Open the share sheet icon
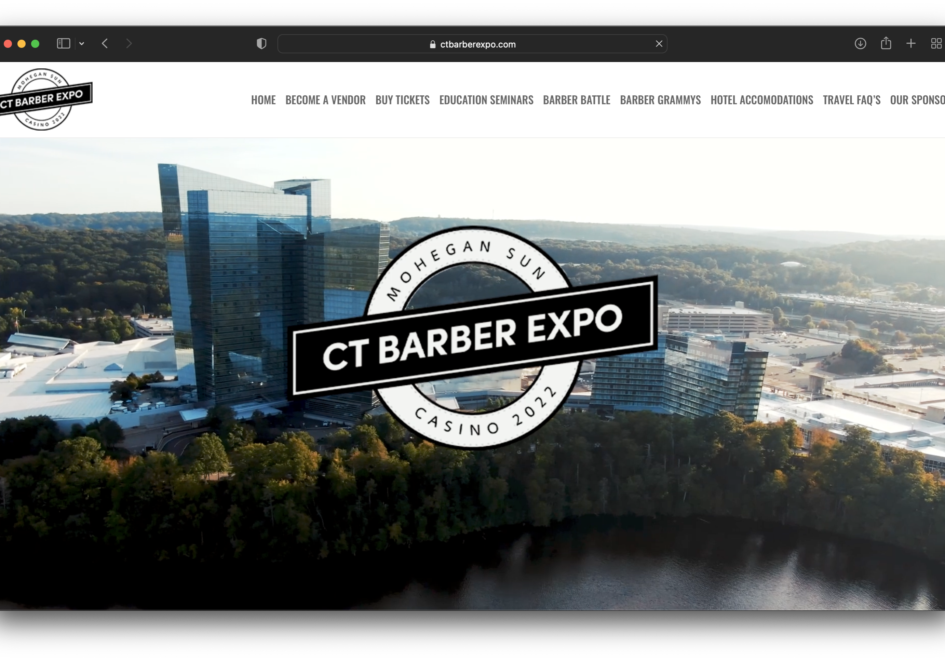 pyautogui.click(x=886, y=43)
